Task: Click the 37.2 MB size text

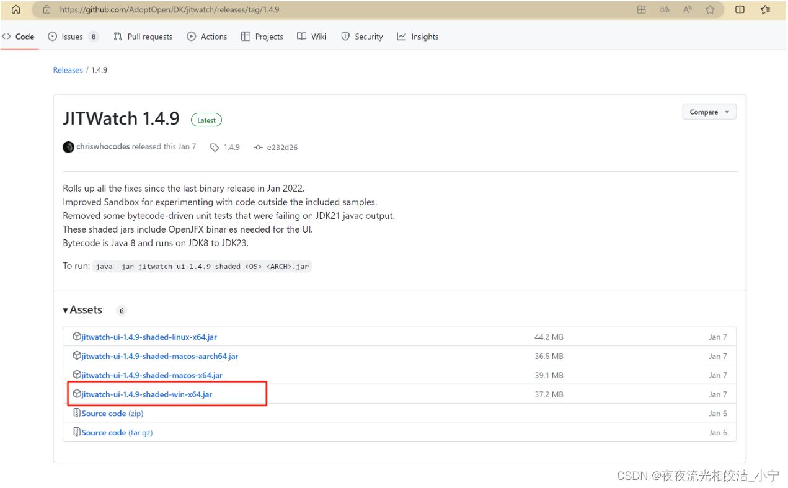Action: pyautogui.click(x=549, y=394)
